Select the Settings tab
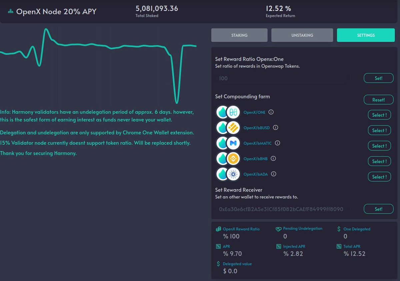Image resolution: width=400 pixels, height=281 pixels. pyautogui.click(x=366, y=35)
